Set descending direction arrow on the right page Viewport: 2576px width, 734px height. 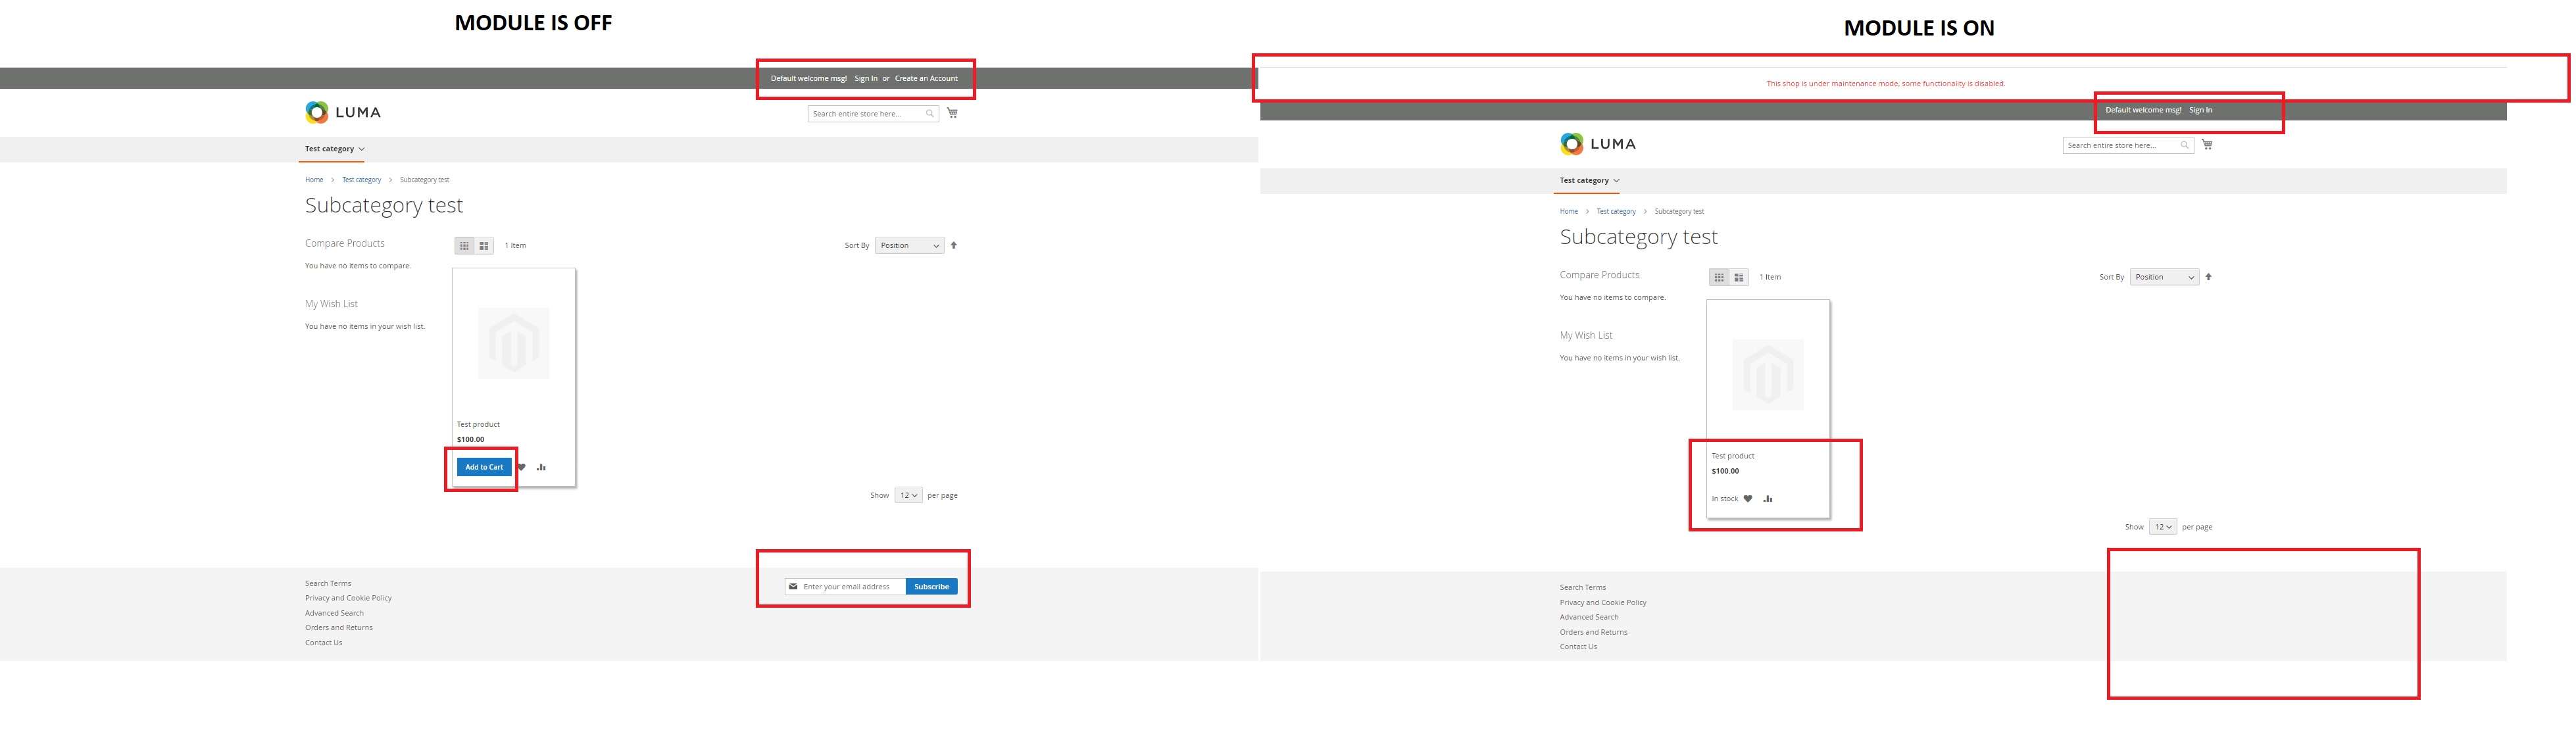pos(2208,277)
